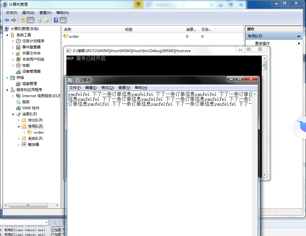Screen dimensions: 306x236
Task: Click the console scrollbar down arrow
Action: point(265,175)
